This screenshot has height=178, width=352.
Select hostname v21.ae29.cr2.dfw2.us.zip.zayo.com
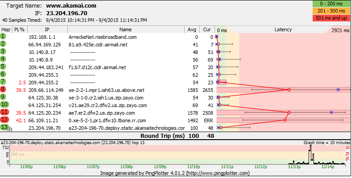pyautogui.click(x=108, y=105)
